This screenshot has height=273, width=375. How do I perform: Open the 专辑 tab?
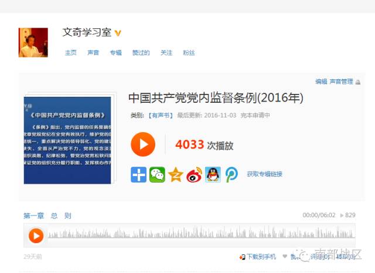point(116,52)
